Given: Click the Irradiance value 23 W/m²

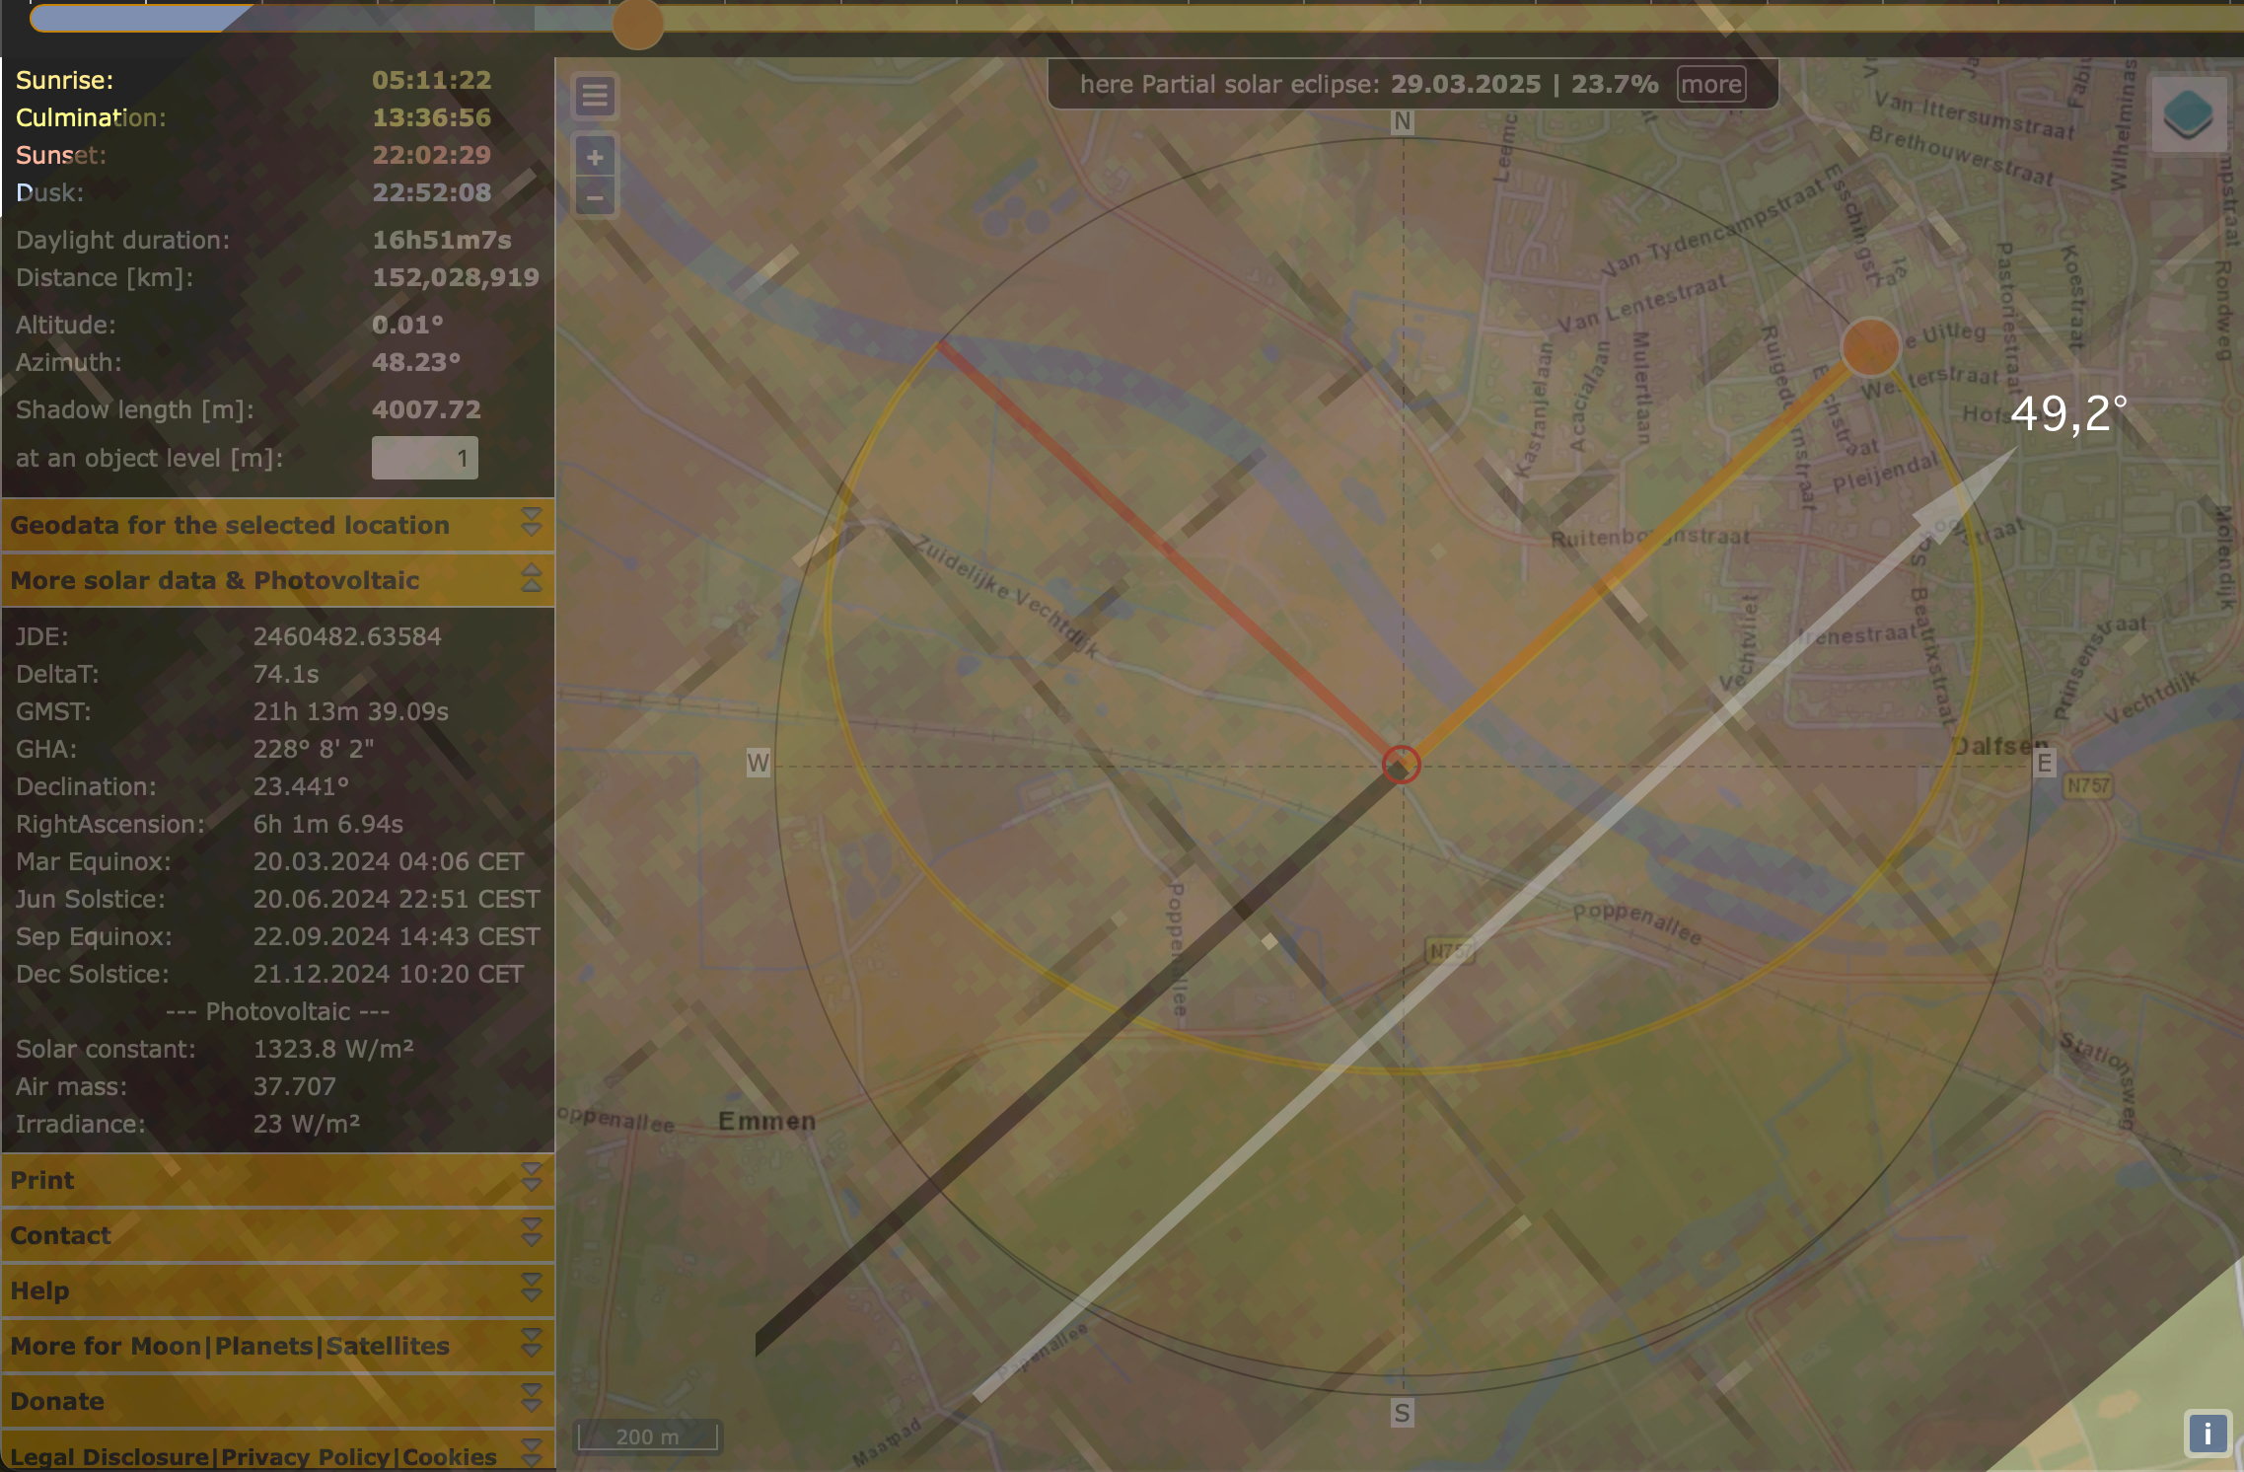Looking at the screenshot, I should [307, 1124].
